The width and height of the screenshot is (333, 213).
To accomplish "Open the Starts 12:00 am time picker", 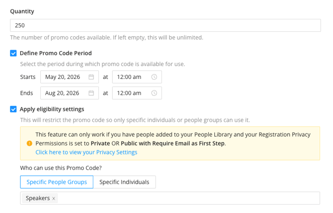I will (130, 77).
